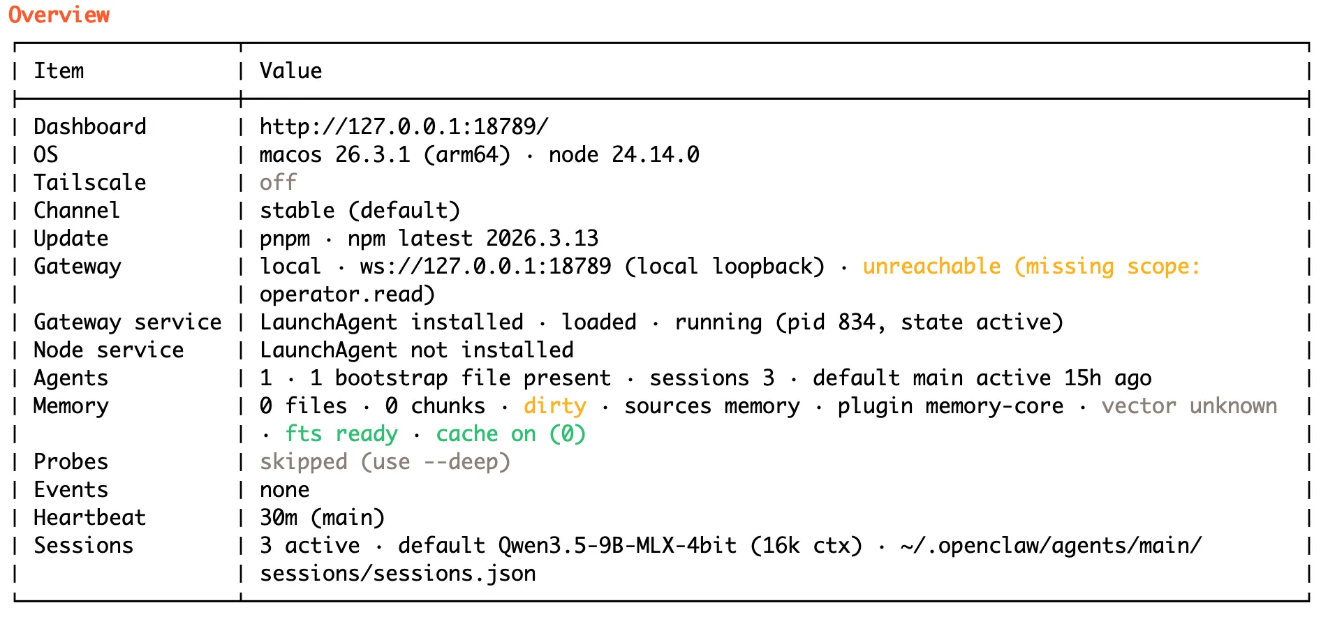Screen dimensions: 1321x617
Task: Click the yellow dirty memory status
Action: (554, 406)
